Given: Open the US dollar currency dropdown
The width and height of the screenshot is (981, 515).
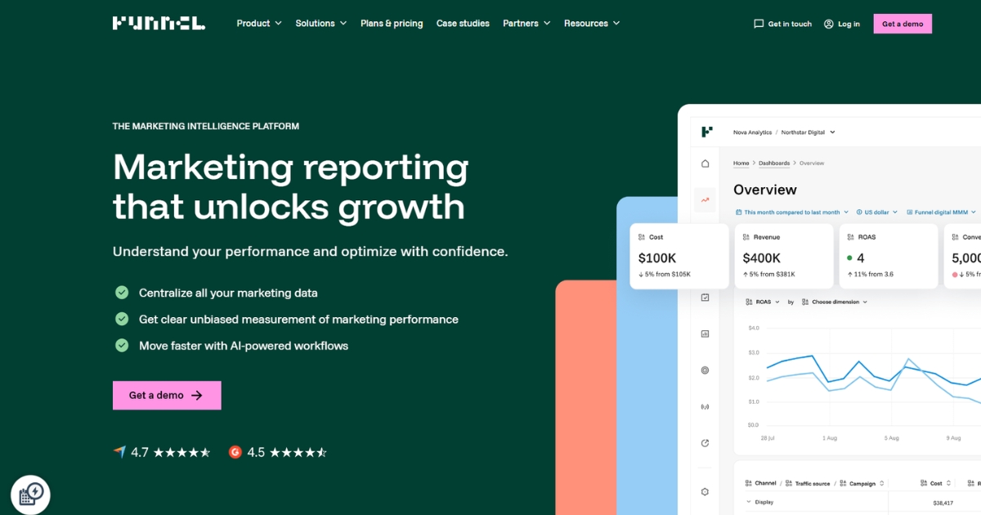Looking at the screenshot, I should [878, 212].
